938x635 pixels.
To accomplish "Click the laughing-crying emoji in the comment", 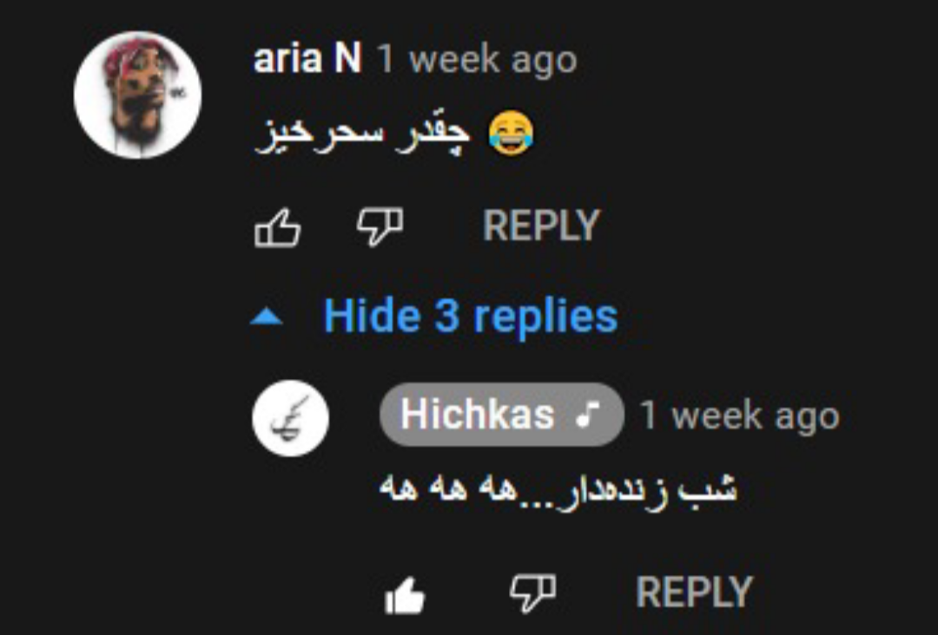I will 511,133.
